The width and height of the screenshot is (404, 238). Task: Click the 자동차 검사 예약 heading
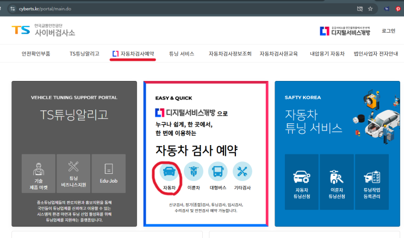pyautogui.click(x=197, y=151)
